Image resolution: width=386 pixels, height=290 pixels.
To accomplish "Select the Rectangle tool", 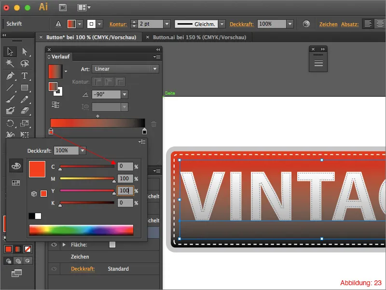I will [25, 87].
